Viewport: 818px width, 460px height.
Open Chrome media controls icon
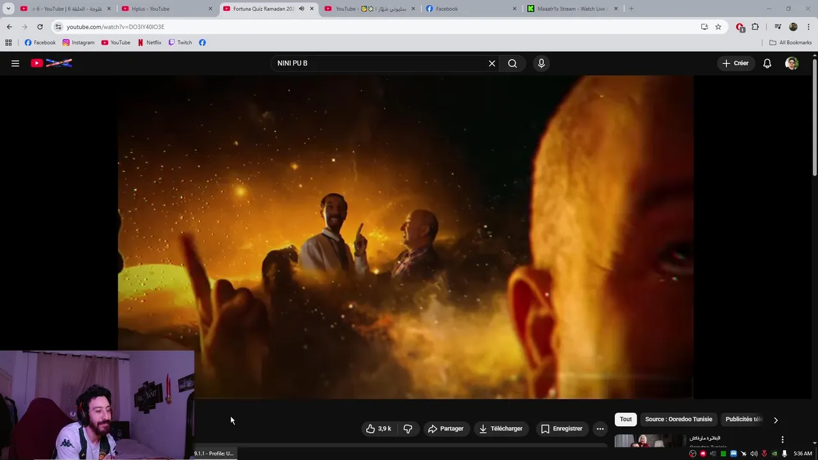(778, 27)
